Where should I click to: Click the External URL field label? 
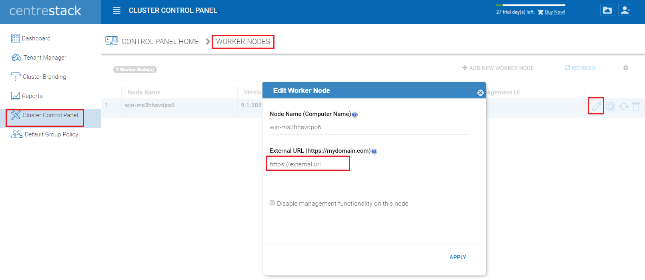click(x=320, y=151)
